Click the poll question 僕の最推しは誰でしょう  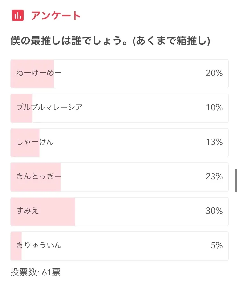pos(110,41)
